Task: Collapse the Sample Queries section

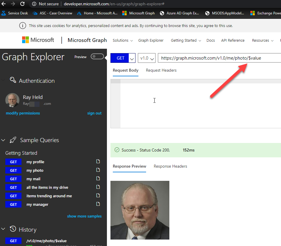Action: click(x=3, y=140)
